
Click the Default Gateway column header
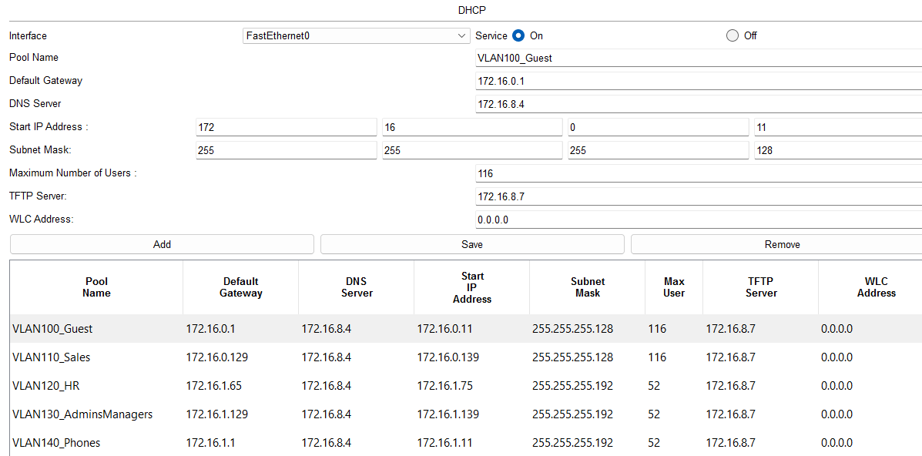tap(241, 287)
